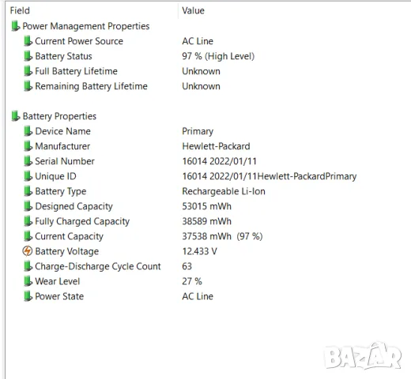
Task: Select the Full Battery Lifetime label
Action: (76, 71)
